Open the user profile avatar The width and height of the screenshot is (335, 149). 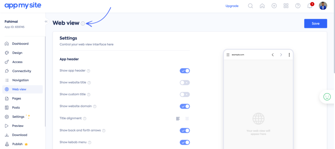(x=323, y=6)
